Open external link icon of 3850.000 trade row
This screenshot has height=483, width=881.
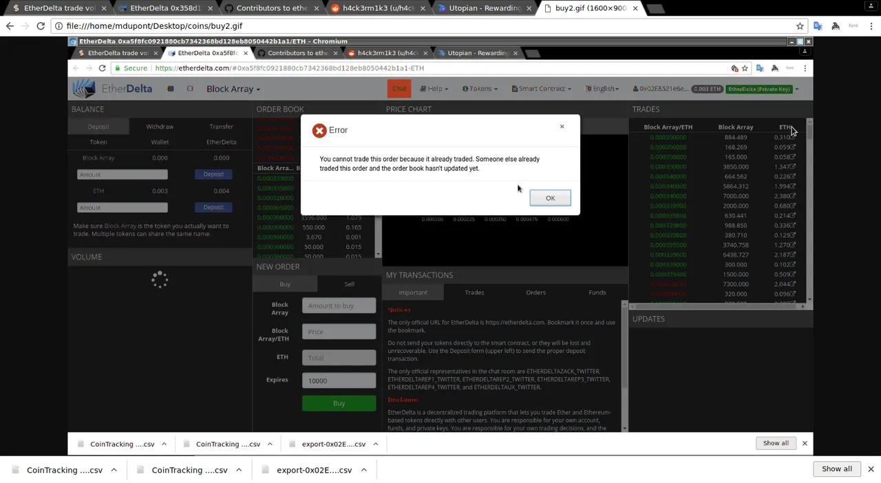coord(793,167)
